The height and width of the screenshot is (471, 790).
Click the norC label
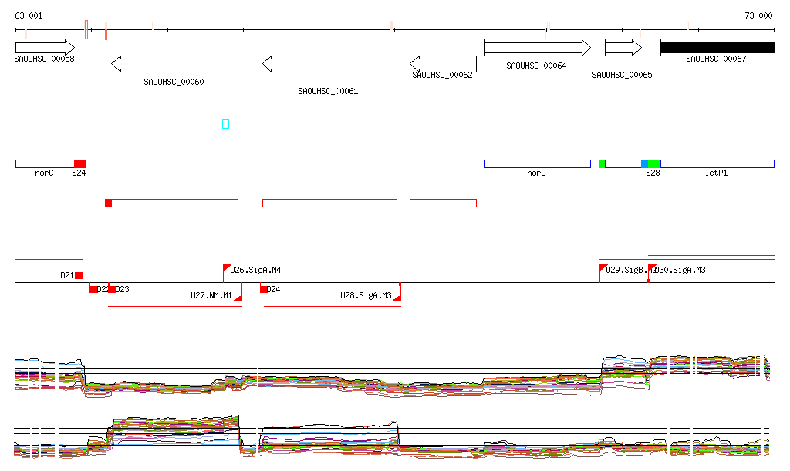coord(44,173)
